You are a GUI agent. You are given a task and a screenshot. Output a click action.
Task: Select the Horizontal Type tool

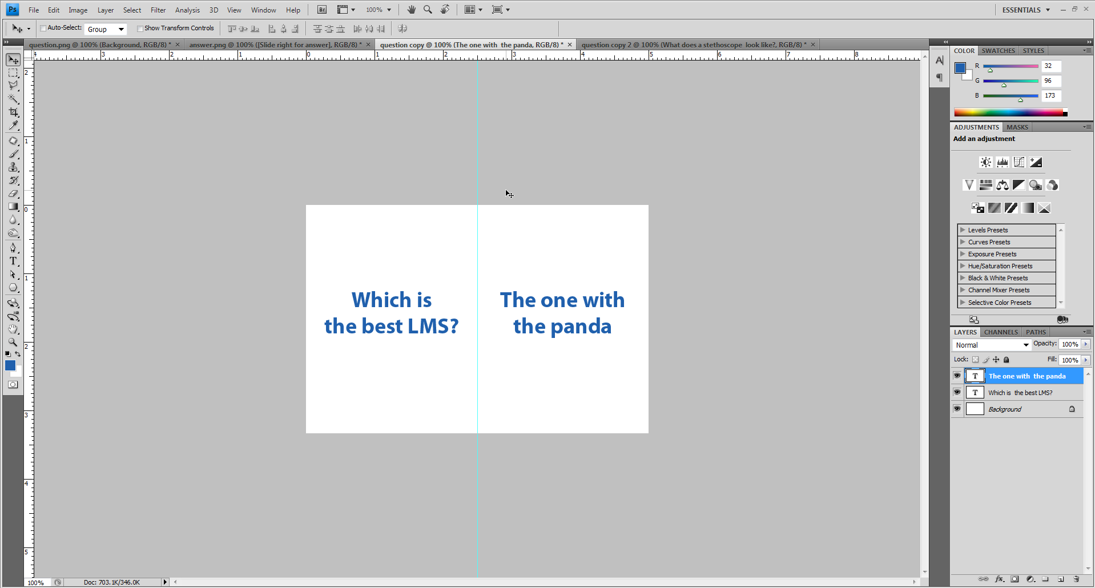pos(13,261)
